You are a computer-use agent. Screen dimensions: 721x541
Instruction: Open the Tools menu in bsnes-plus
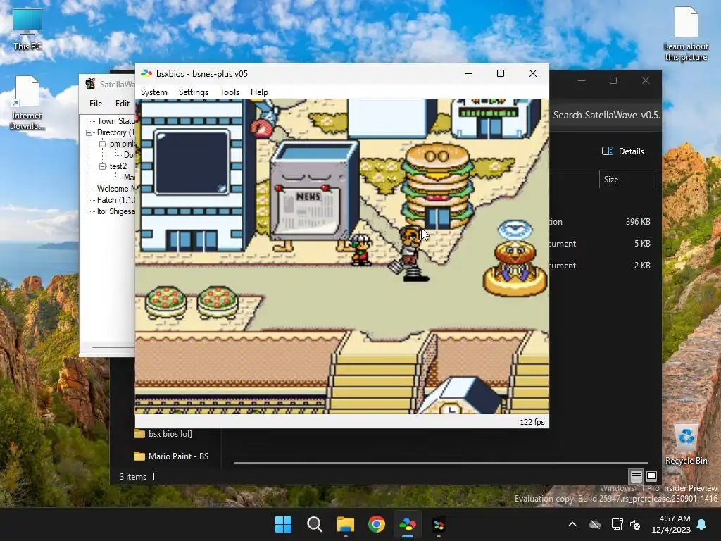[x=230, y=92]
